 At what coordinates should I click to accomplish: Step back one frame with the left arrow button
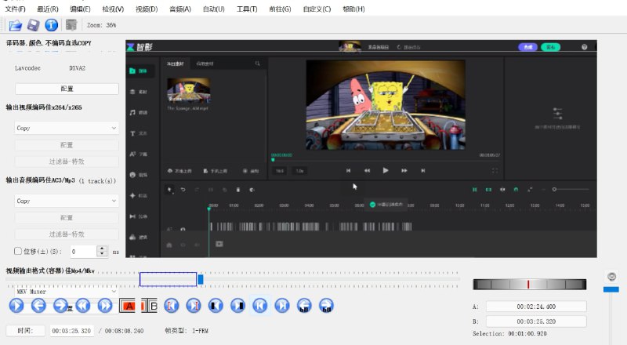[38, 306]
